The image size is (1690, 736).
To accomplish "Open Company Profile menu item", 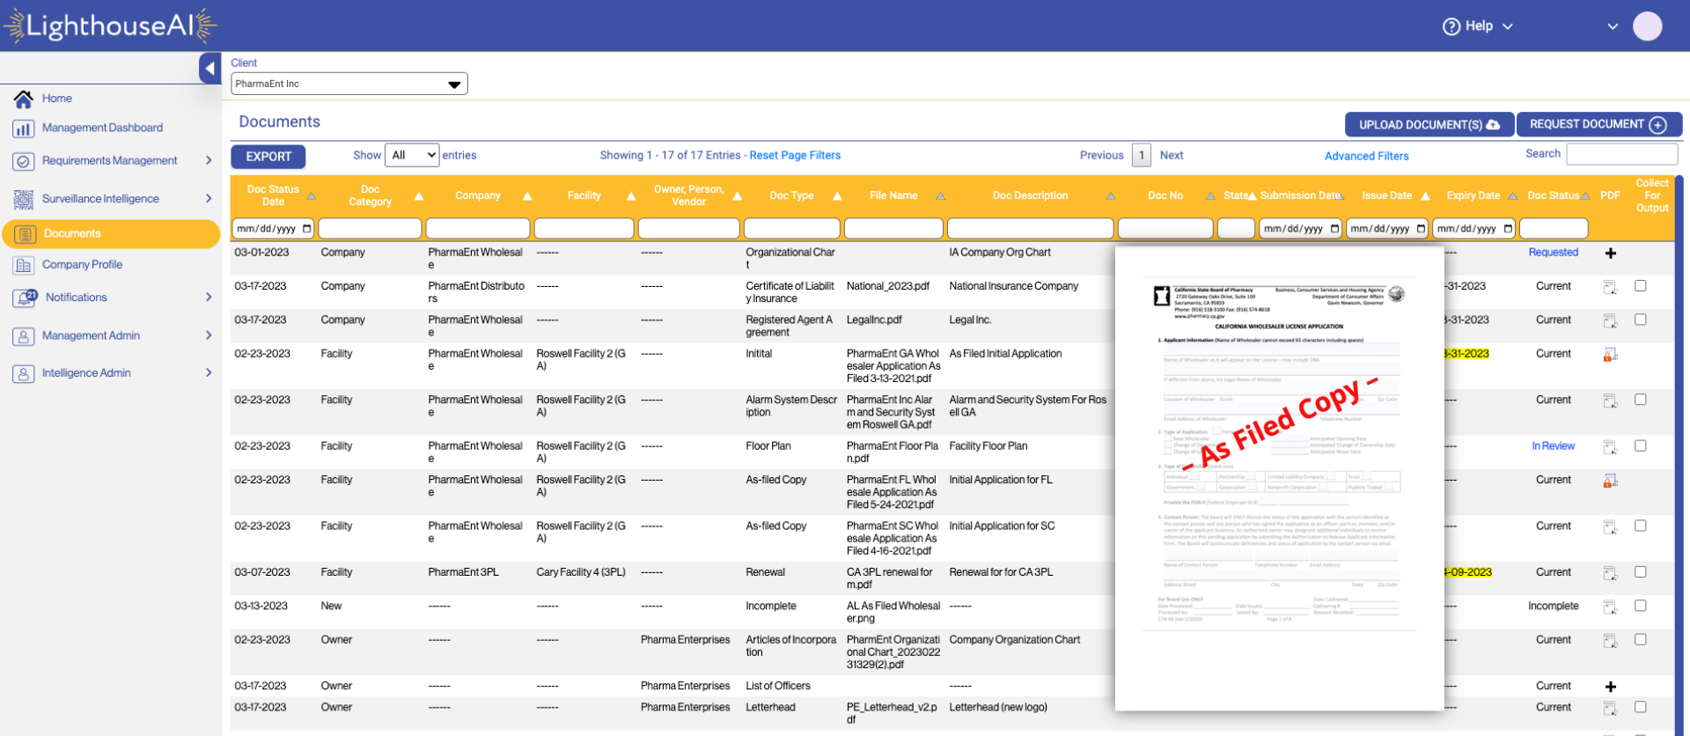I will [x=82, y=265].
